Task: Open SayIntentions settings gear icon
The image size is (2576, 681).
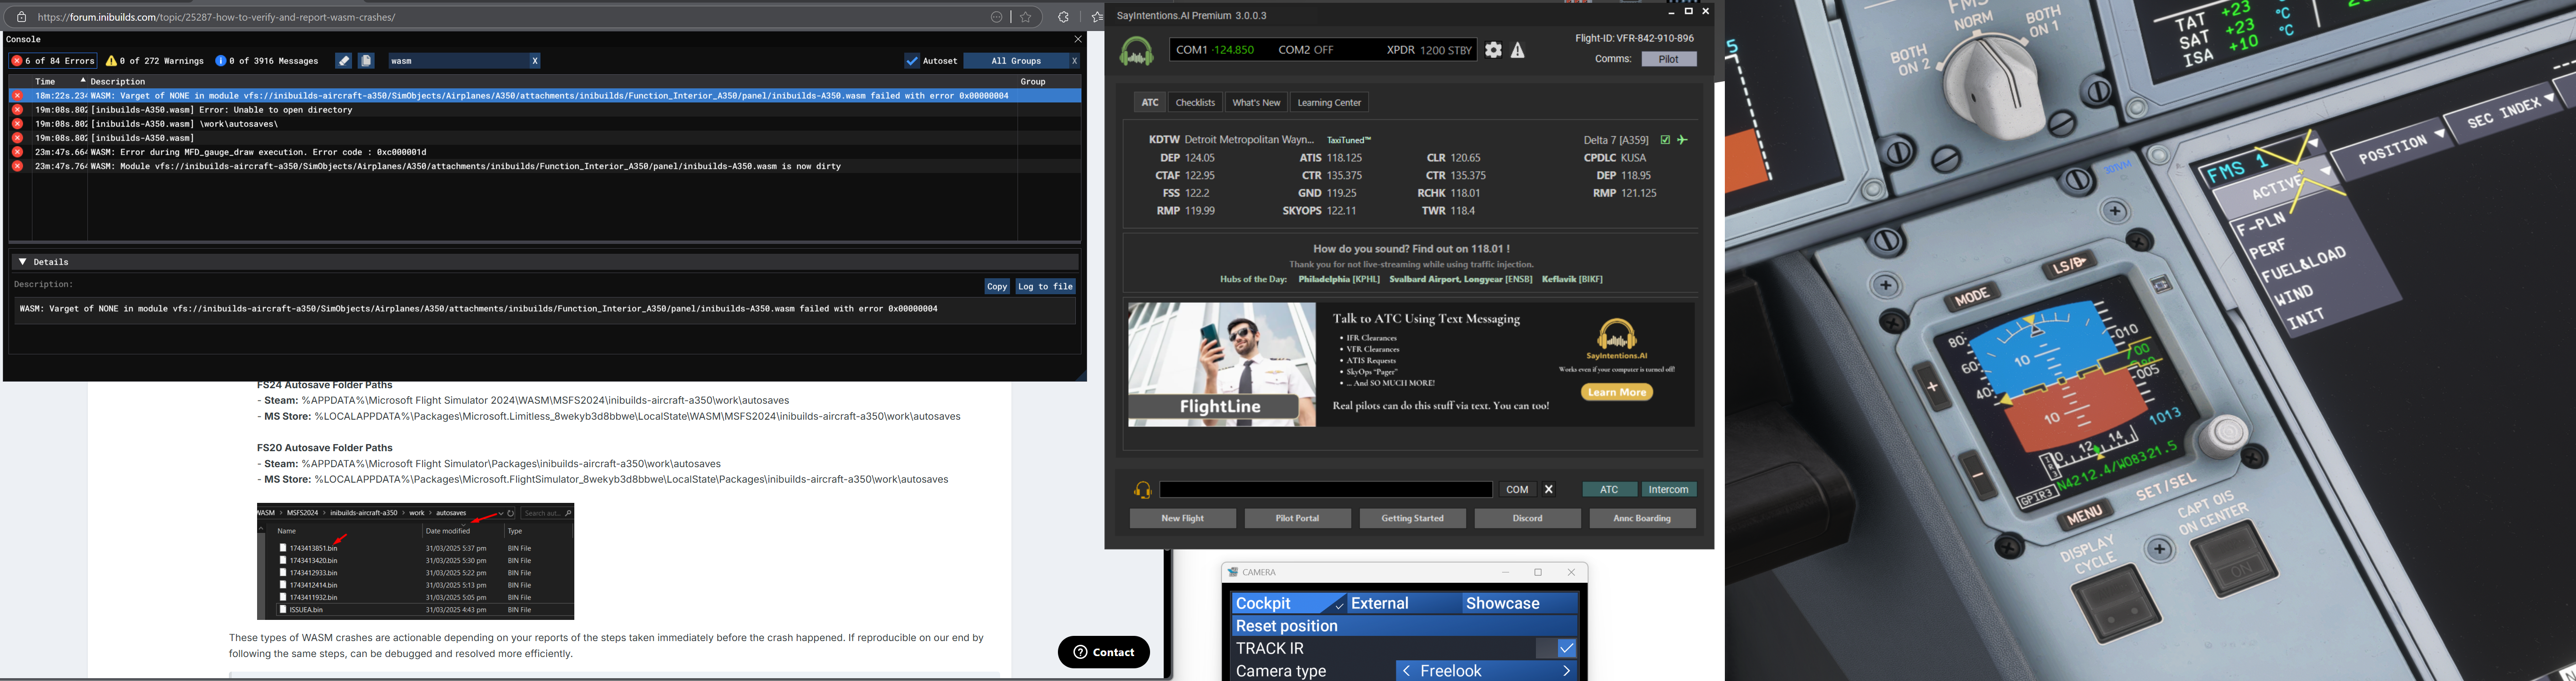Action: 1493,50
